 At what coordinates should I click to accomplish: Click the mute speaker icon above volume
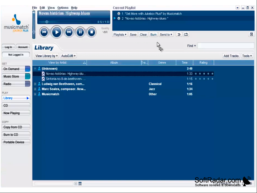(x=34, y=13)
